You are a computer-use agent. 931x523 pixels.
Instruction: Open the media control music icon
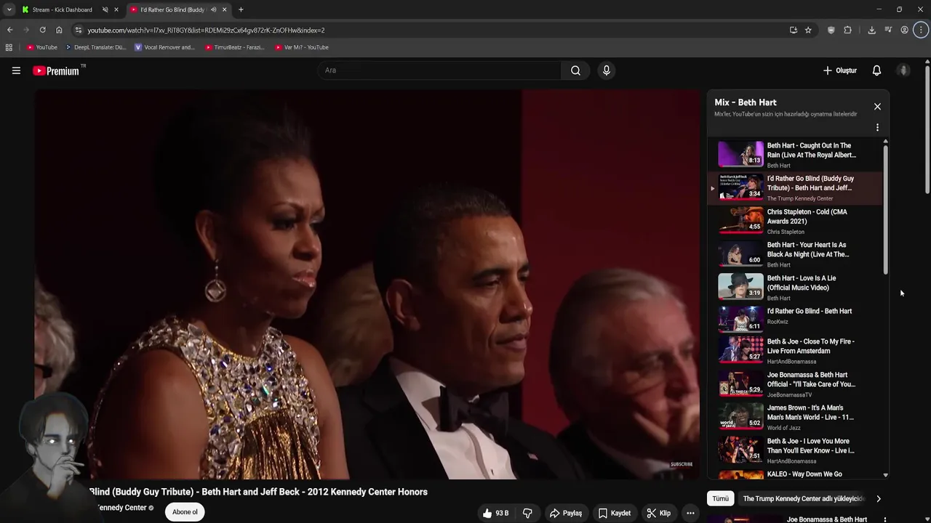(888, 30)
